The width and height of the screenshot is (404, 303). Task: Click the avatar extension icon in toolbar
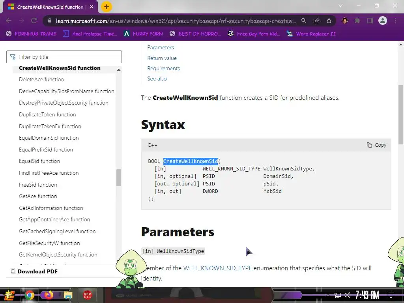pos(345,21)
